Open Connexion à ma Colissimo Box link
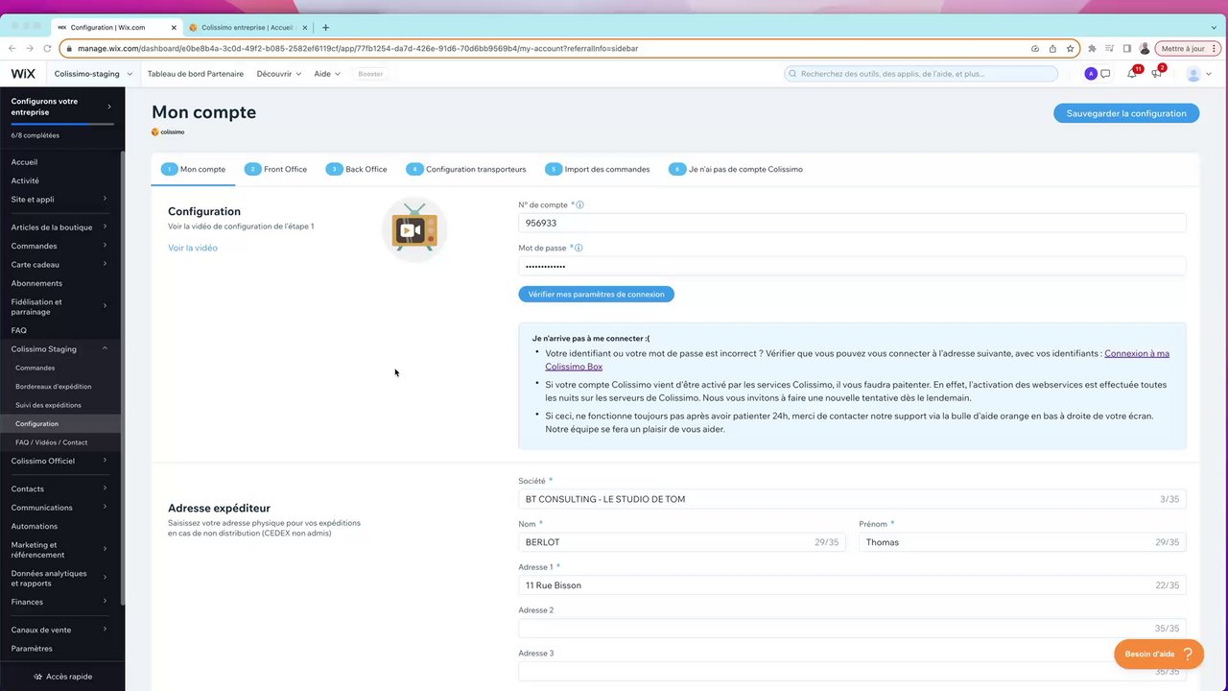Image resolution: width=1228 pixels, height=691 pixels. click(x=858, y=360)
